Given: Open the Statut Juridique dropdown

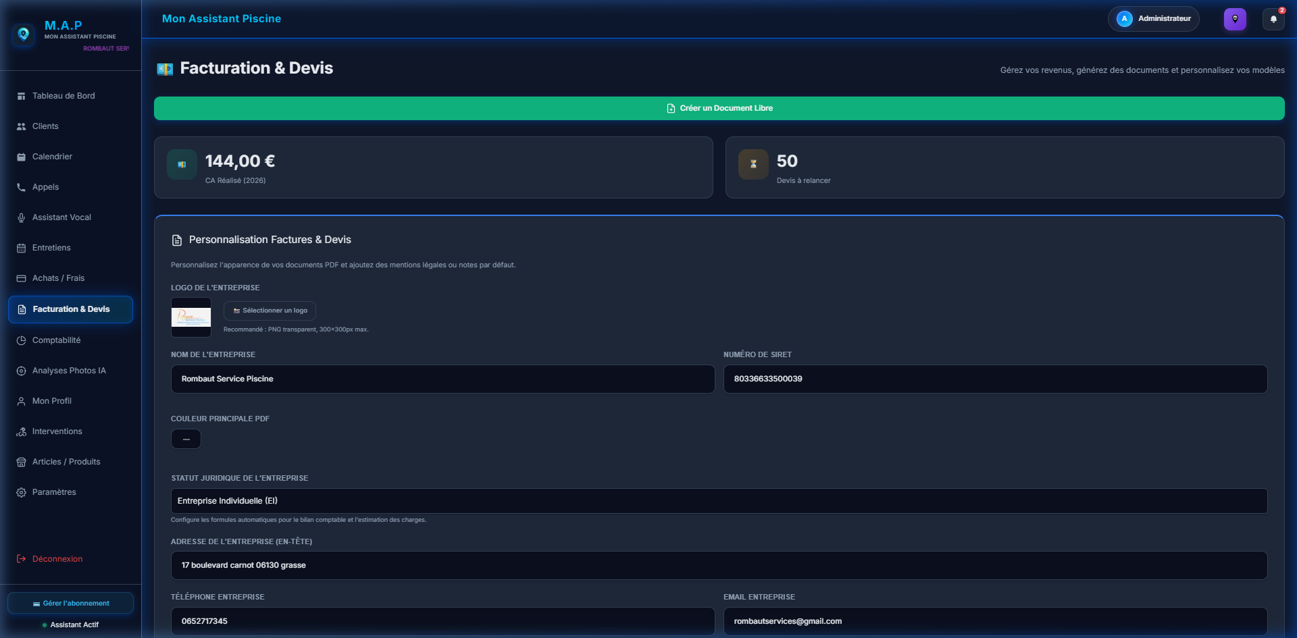Looking at the screenshot, I should (x=719, y=501).
